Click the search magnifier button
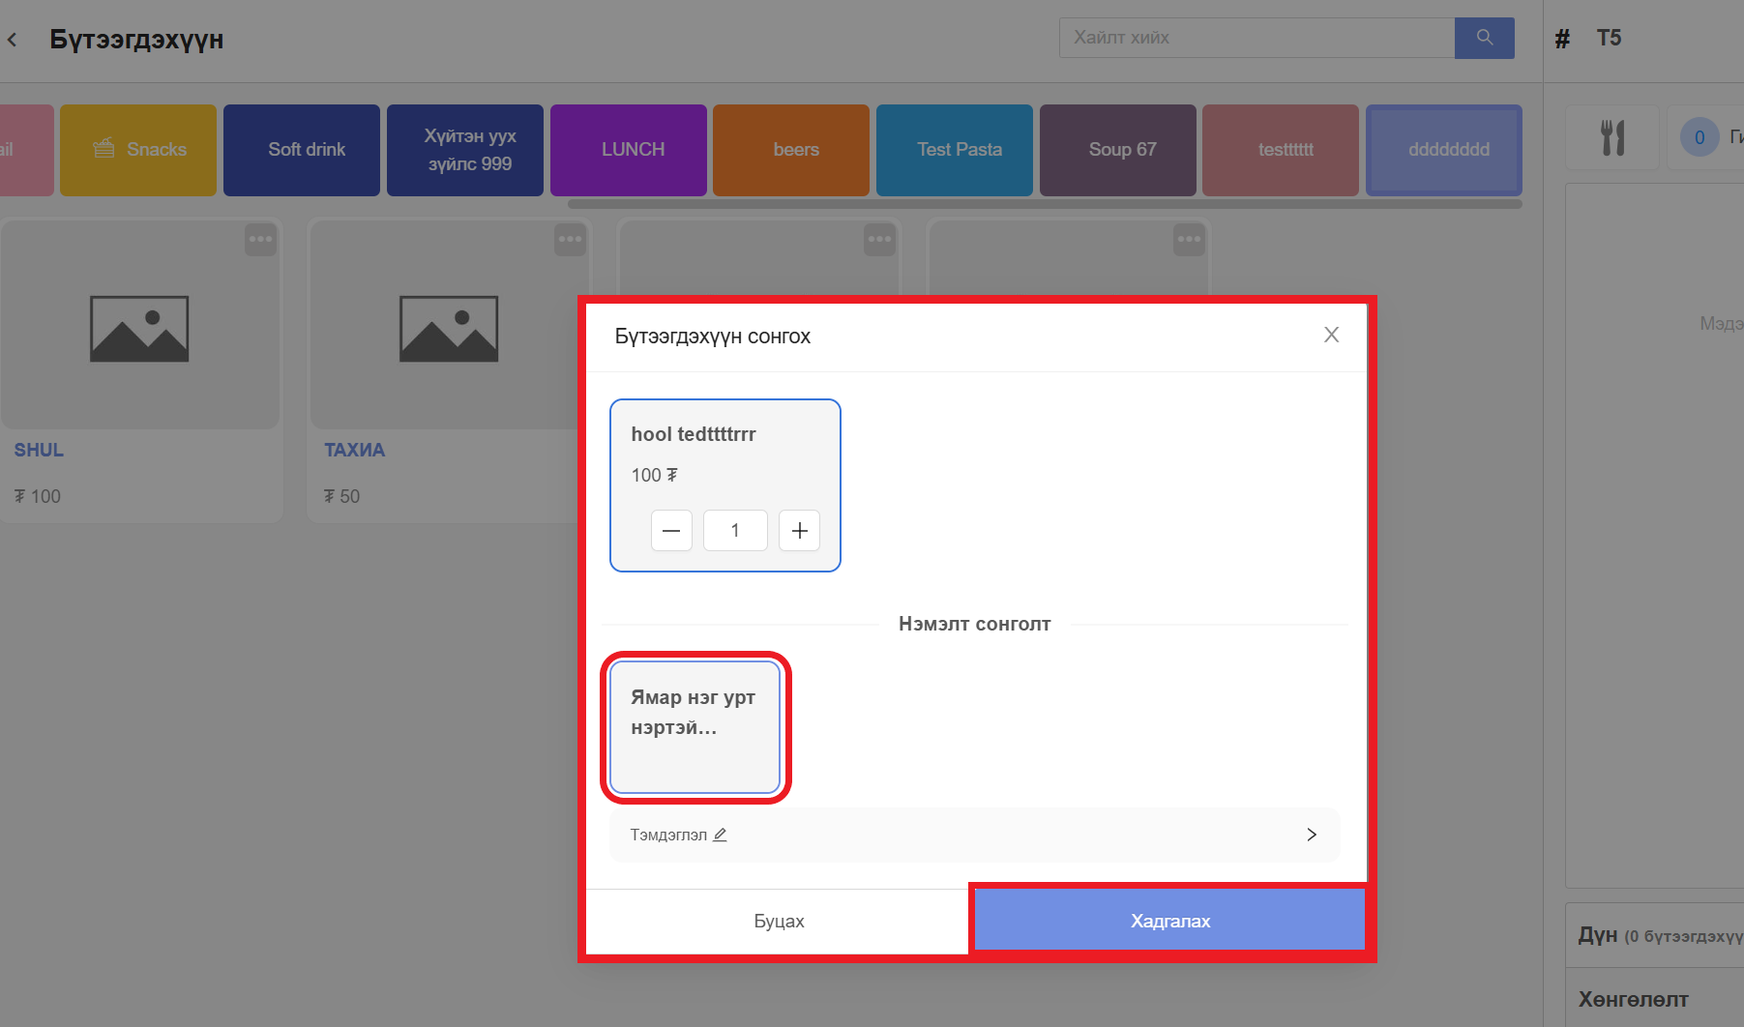The width and height of the screenshot is (1744, 1027). 1484,38
